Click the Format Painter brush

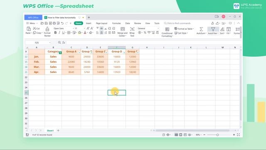pos(47,29)
